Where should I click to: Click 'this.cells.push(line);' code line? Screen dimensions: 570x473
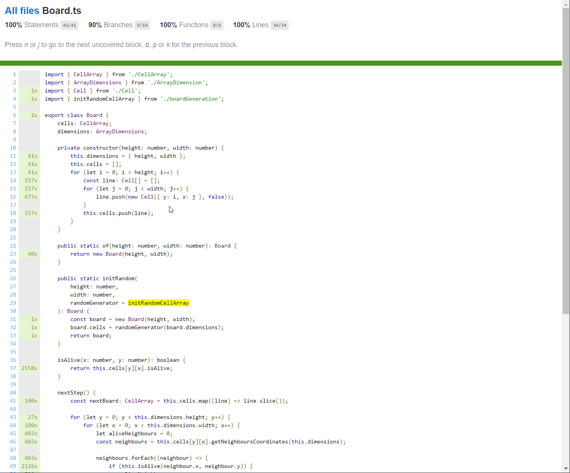[118, 213]
